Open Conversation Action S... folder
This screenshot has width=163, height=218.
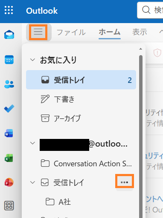81,163
